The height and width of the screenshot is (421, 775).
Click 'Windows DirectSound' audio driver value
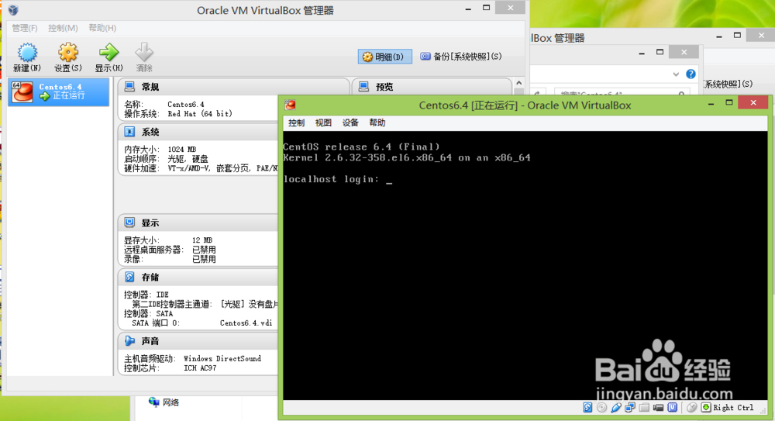[x=222, y=359]
